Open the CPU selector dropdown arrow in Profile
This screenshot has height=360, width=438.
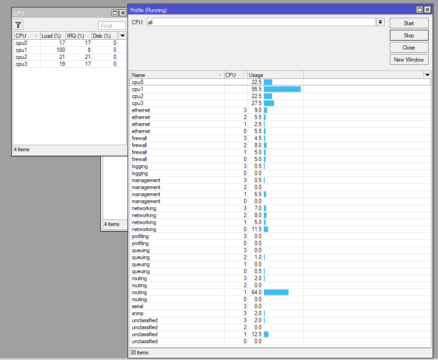(x=380, y=22)
